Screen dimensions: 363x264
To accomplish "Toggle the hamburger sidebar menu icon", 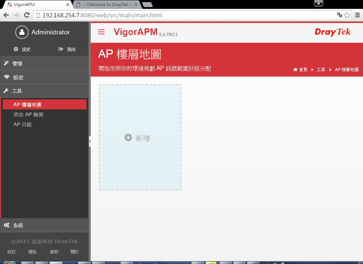I will [x=101, y=32].
